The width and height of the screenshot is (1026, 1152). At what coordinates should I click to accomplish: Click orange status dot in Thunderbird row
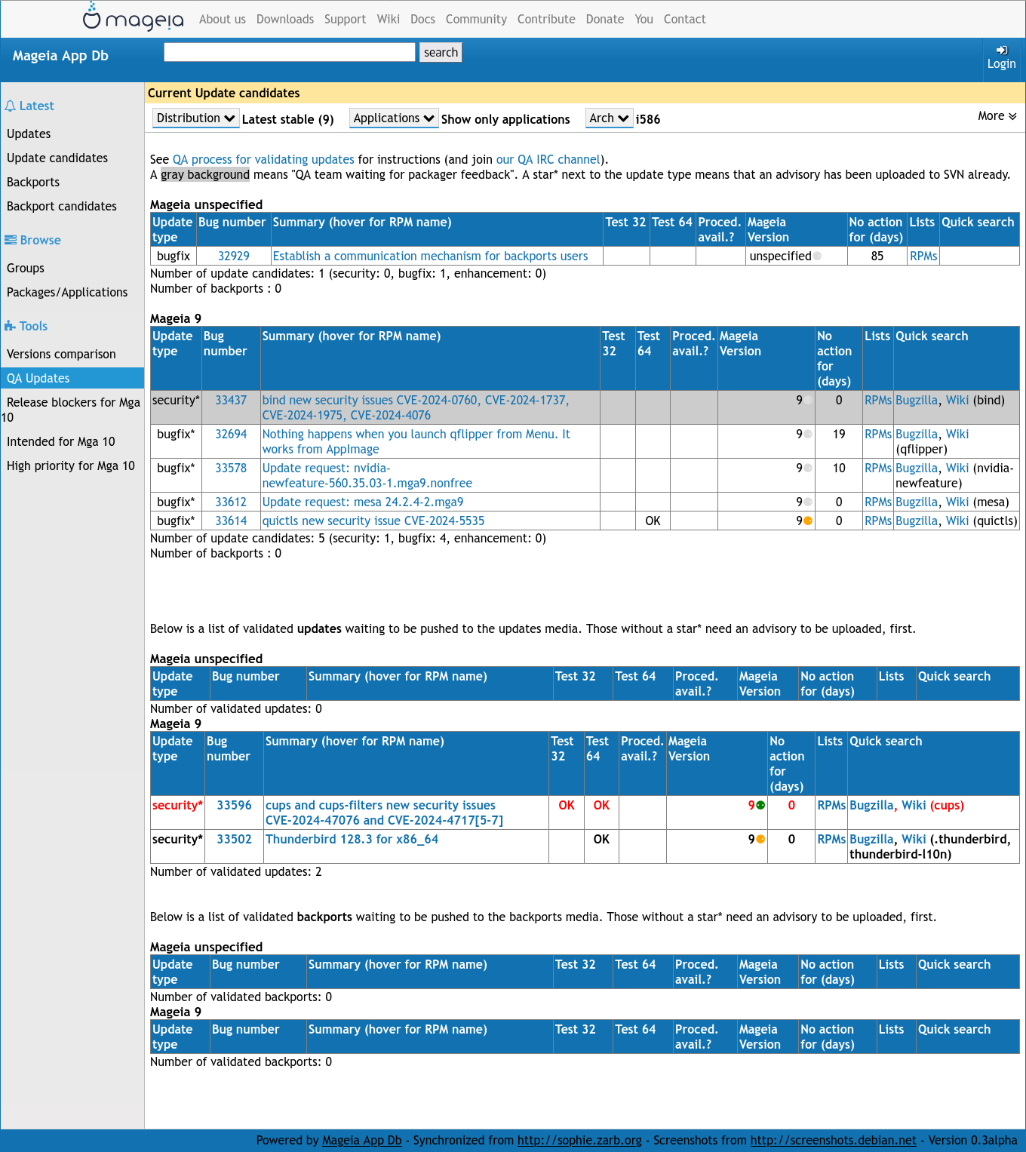pos(760,839)
